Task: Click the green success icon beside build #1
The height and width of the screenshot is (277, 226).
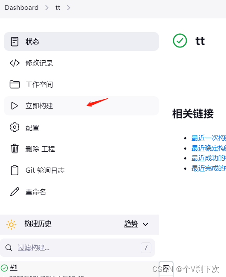Action: (4, 268)
